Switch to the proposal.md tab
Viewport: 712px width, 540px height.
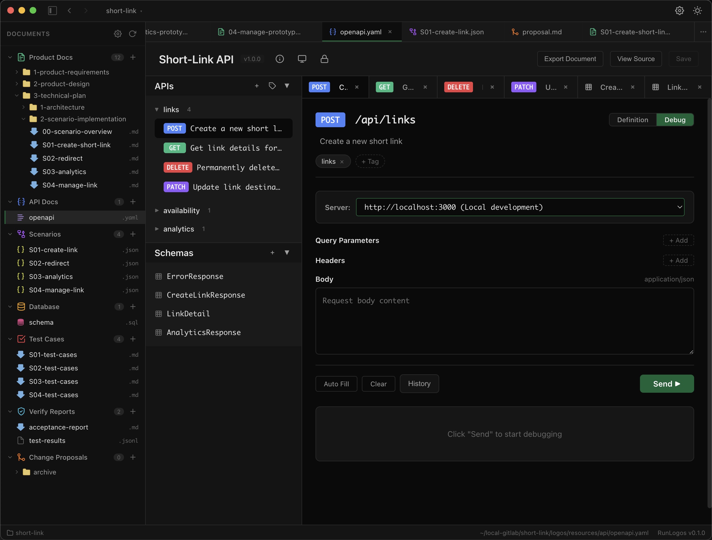542,32
